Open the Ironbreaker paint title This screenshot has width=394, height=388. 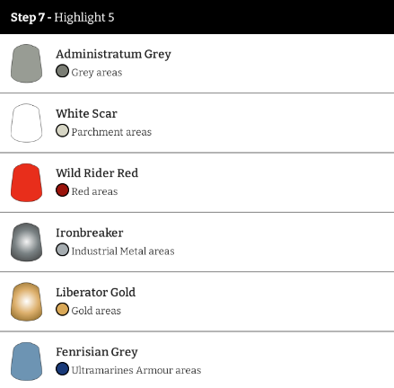[90, 233]
